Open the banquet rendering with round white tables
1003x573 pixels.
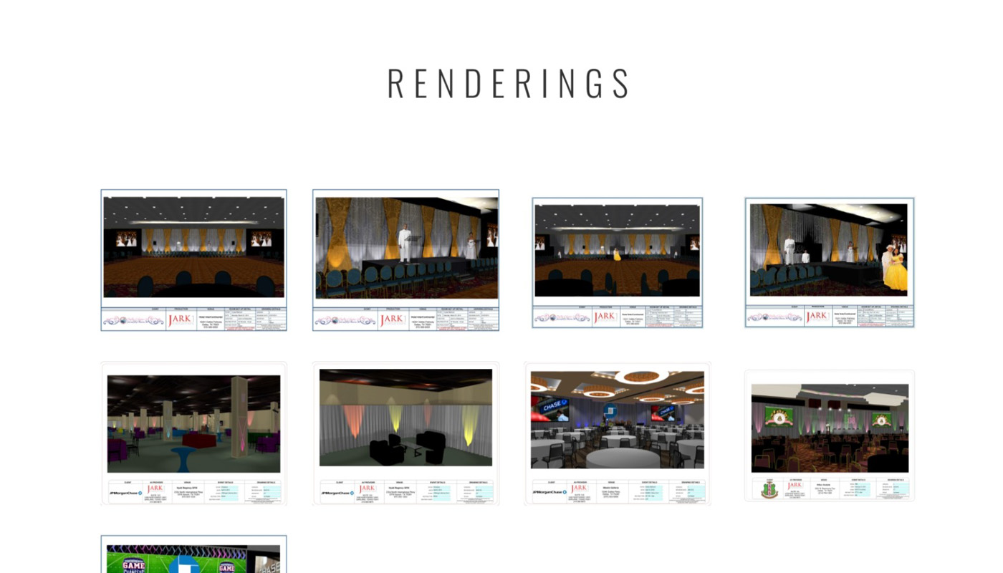click(617, 433)
